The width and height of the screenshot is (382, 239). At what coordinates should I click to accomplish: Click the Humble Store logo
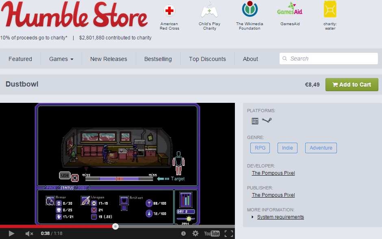(74, 15)
